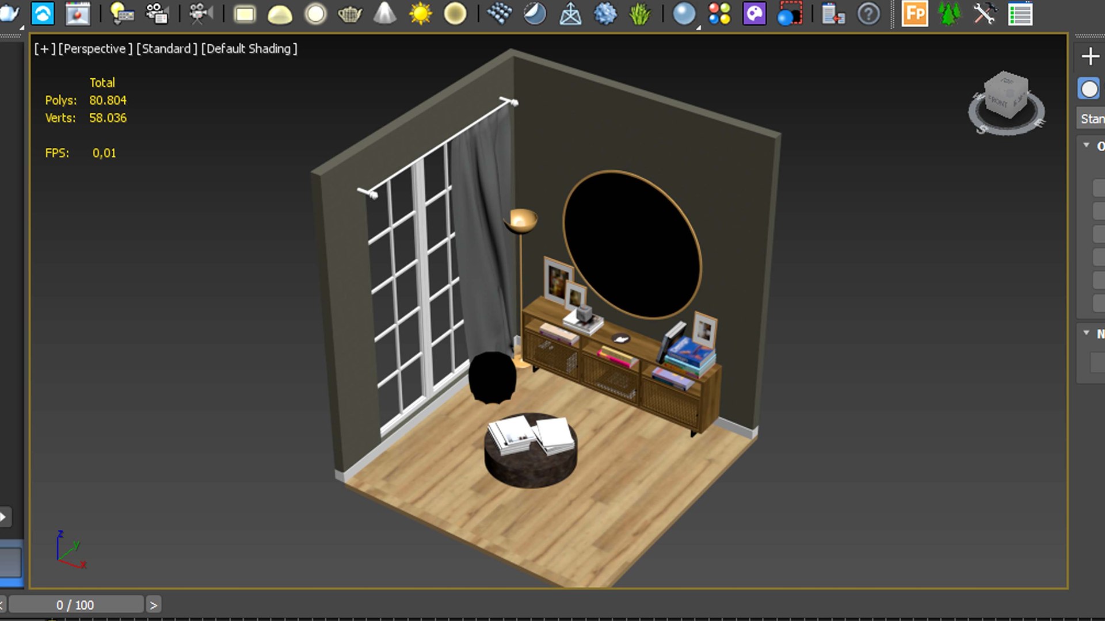Screen dimensions: 1105x621
Task: Open the orange Fp plugin icon
Action: pyautogui.click(x=915, y=14)
